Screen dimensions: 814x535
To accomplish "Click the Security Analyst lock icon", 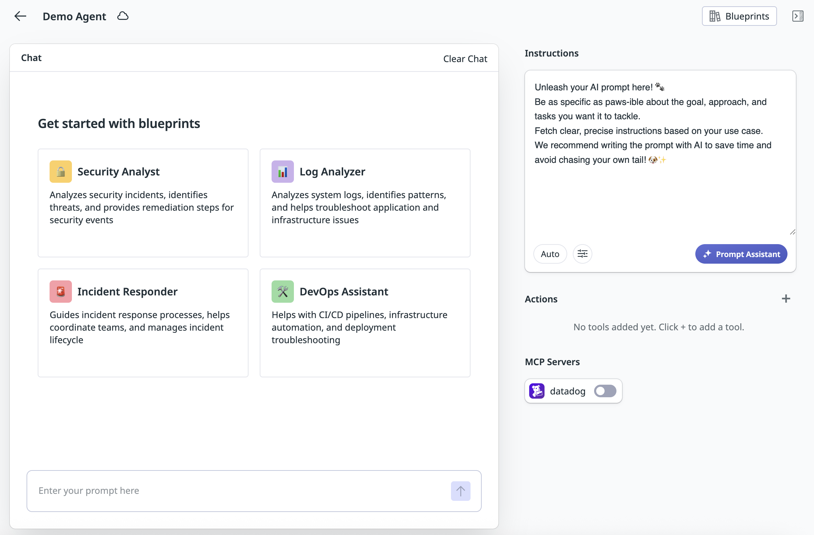I will (x=61, y=172).
